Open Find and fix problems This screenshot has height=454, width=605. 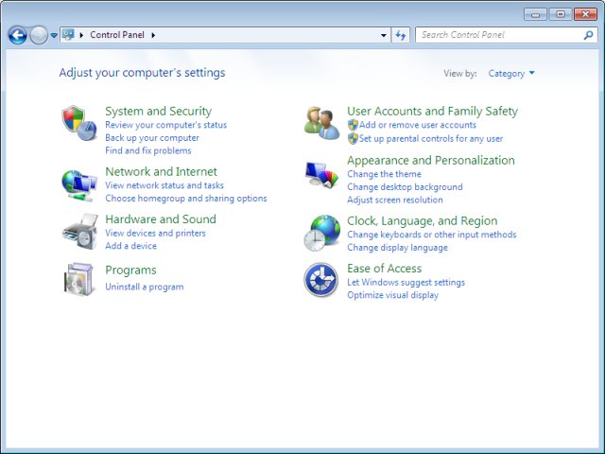click(148, 150)
